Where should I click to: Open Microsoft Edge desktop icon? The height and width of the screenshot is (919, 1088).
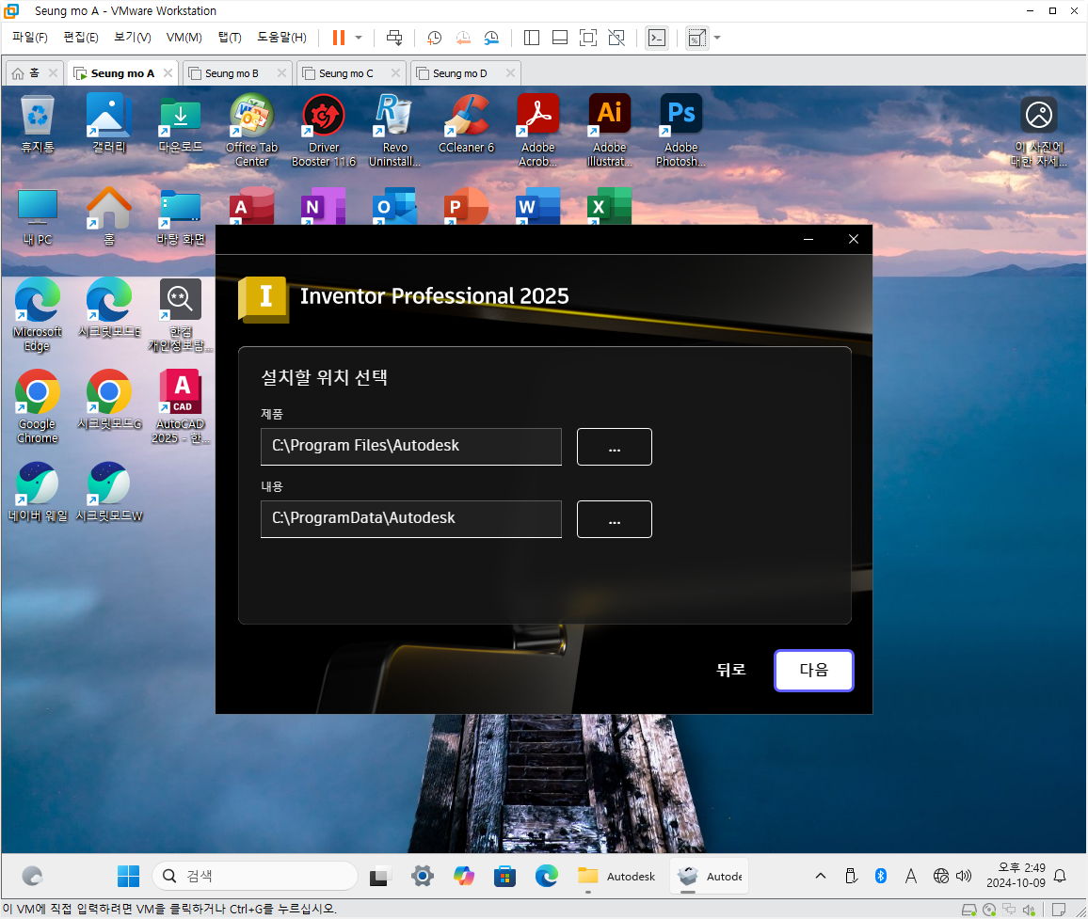tap(38, 315)
